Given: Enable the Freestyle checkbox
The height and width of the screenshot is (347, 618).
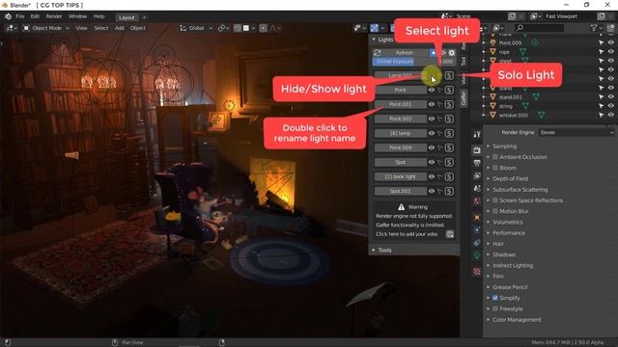Looking at the screenshot, I should [x=495, y=308].
